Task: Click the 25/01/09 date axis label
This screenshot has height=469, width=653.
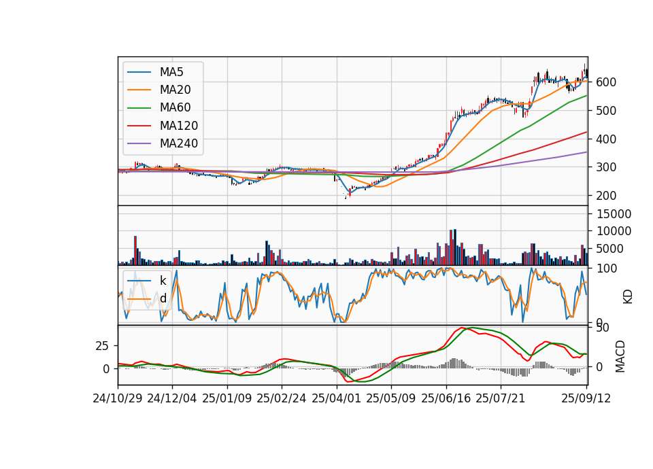Action: pos(227,398)
